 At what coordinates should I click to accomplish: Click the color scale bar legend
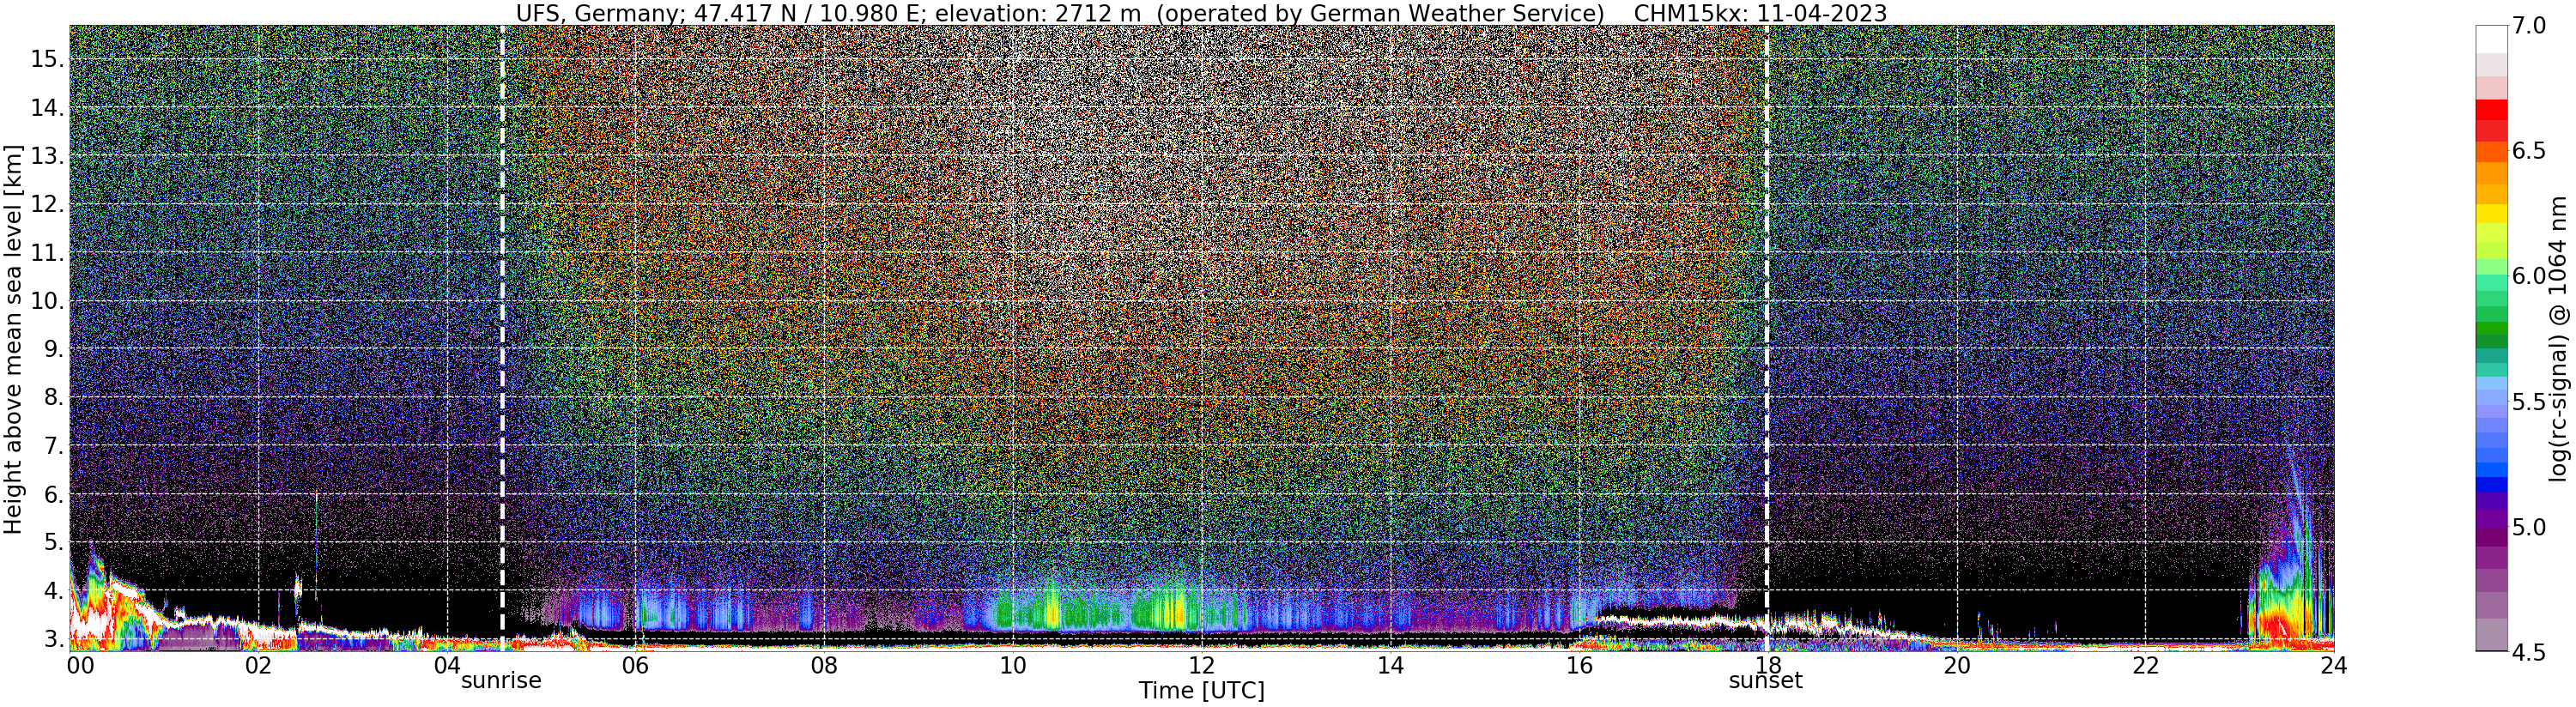tap(2491, 338)
